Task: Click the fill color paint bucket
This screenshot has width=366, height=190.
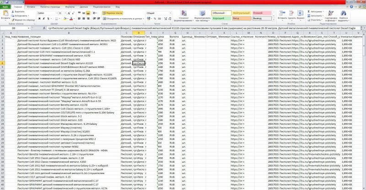Action: pyautogui.click(x=65, y=19)
